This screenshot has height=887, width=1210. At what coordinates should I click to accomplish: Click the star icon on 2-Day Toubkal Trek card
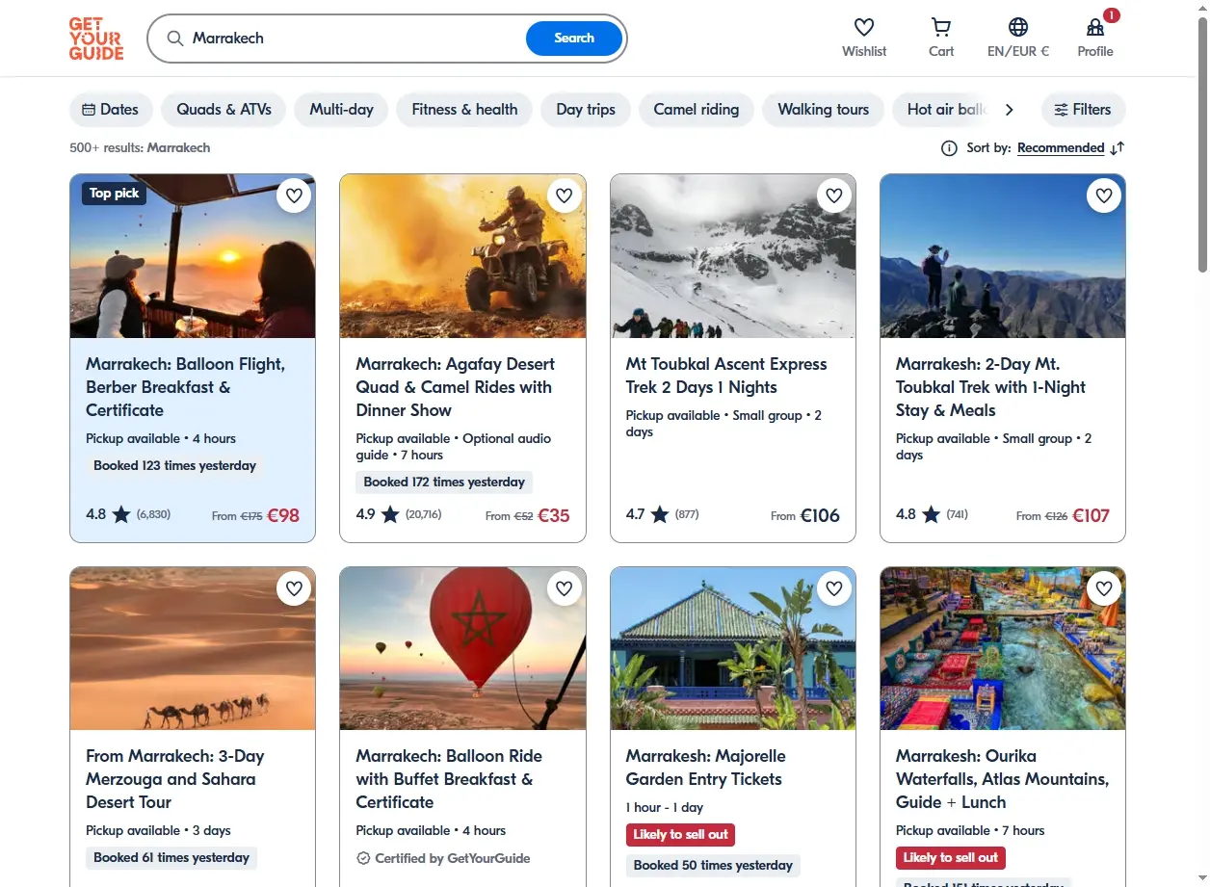[x=931, y=514]
